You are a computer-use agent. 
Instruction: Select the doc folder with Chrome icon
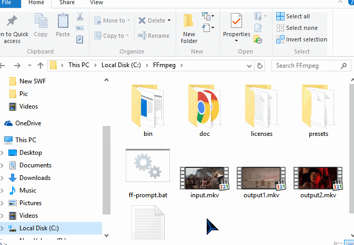[205, 106]
